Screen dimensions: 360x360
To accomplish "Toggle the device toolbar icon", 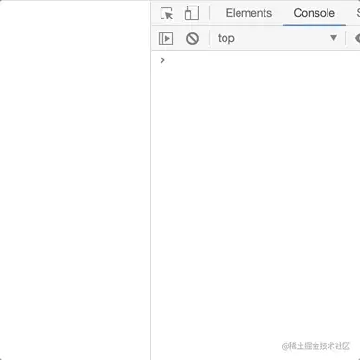I will coord(191,13).
